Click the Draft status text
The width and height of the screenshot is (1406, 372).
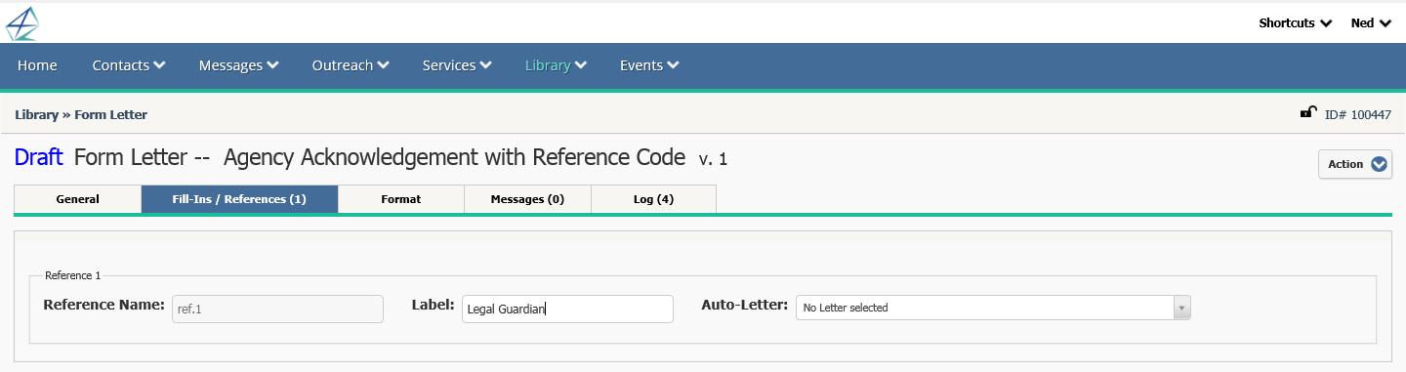tap(39, 157)
